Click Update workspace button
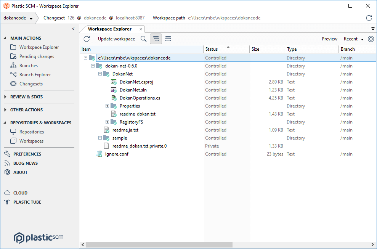This screenshot has width=377, height=249. pyautogui.click(x=116, y=39)
